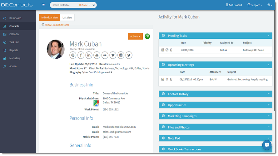
Task: Open Mark Cuban's Vimeo profile icon
Action: (113, 55)
